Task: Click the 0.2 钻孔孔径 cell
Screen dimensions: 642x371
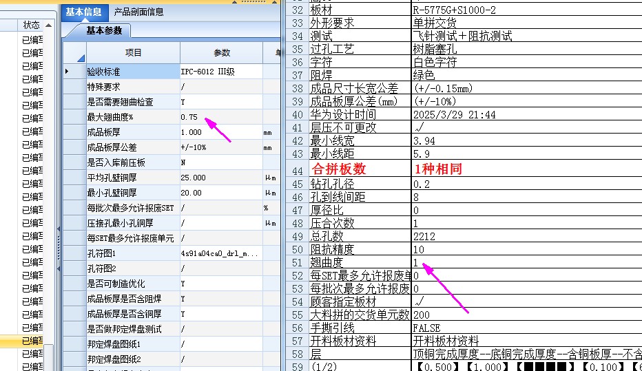Action: 526,184
